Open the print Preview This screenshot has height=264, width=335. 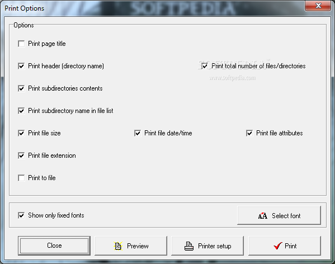131,246
